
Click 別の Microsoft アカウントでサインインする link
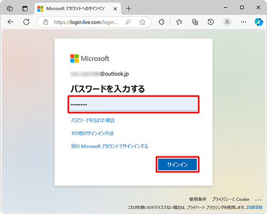tap(109, 146)
